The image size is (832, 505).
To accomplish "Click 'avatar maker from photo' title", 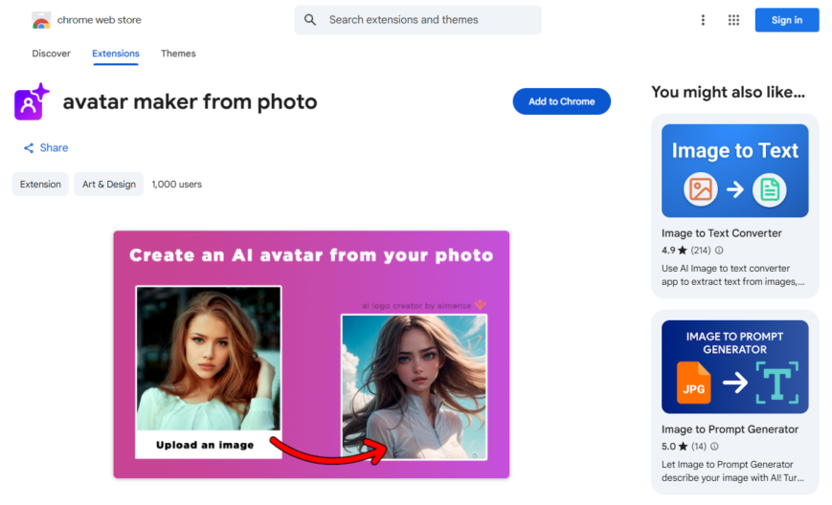I will (190, 101).
